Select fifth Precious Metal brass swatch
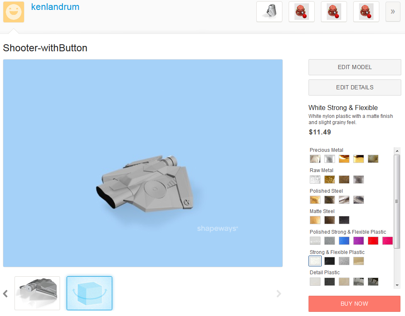Viewport: 405px width, 316px height. [373, 159]
